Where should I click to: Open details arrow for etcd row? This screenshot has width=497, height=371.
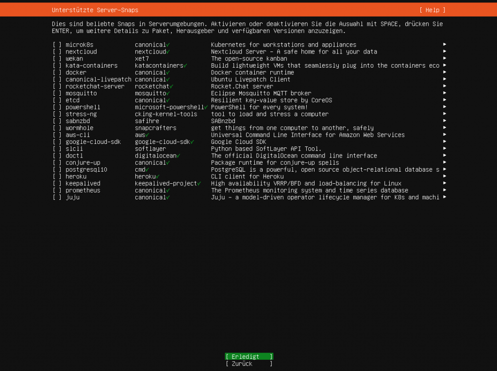(444, 100)
